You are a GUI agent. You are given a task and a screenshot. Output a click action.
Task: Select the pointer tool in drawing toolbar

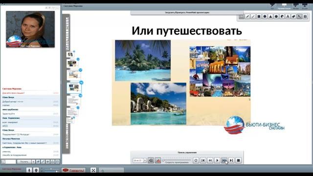[x=299, y=17]
